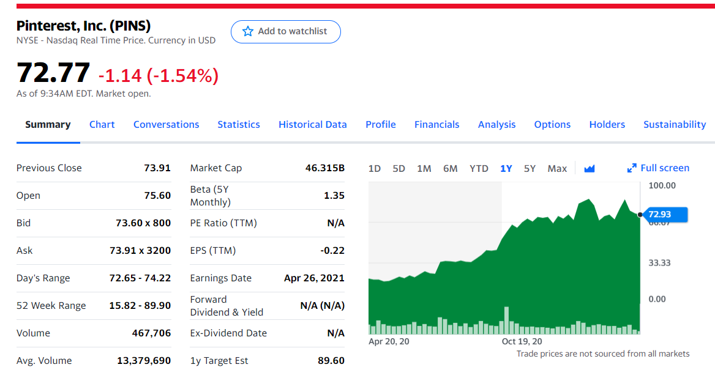Click 52 Week Range value 15.82 - 89.90
The width and height of the screenshot is (715, 389).
click(140, 305)
